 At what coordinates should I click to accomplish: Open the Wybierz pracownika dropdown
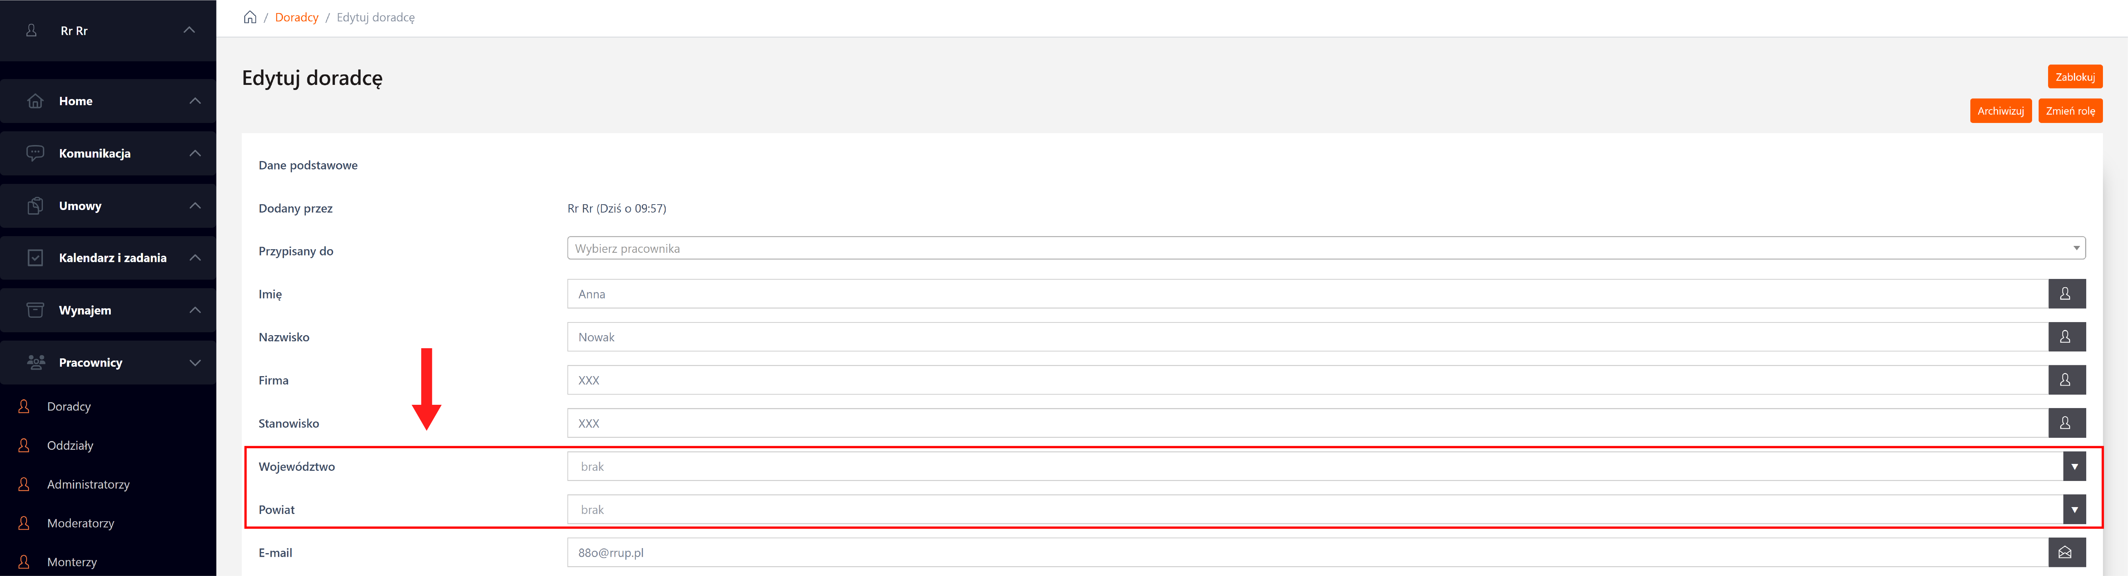point(1325,248)
